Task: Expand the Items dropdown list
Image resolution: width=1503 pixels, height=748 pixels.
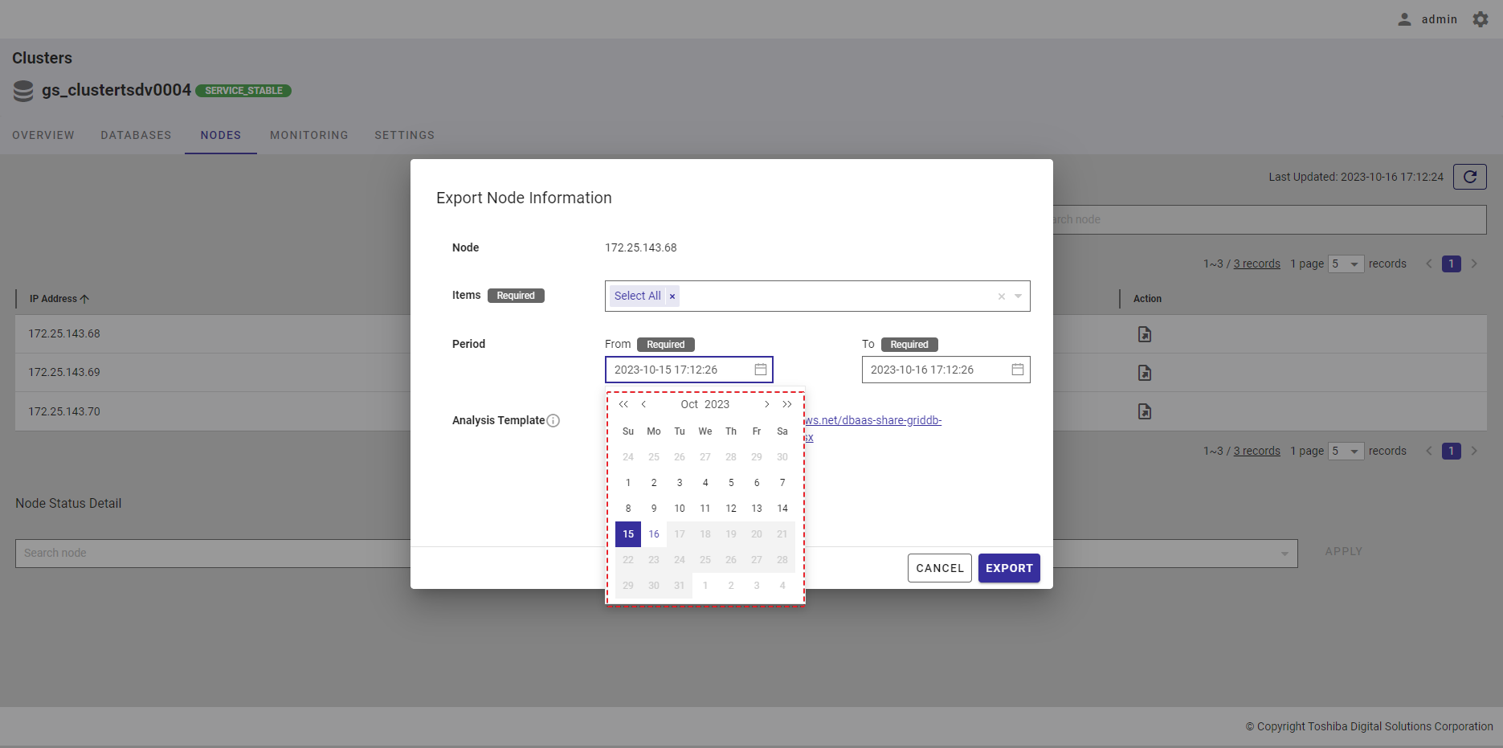Action: [1019, 296]
